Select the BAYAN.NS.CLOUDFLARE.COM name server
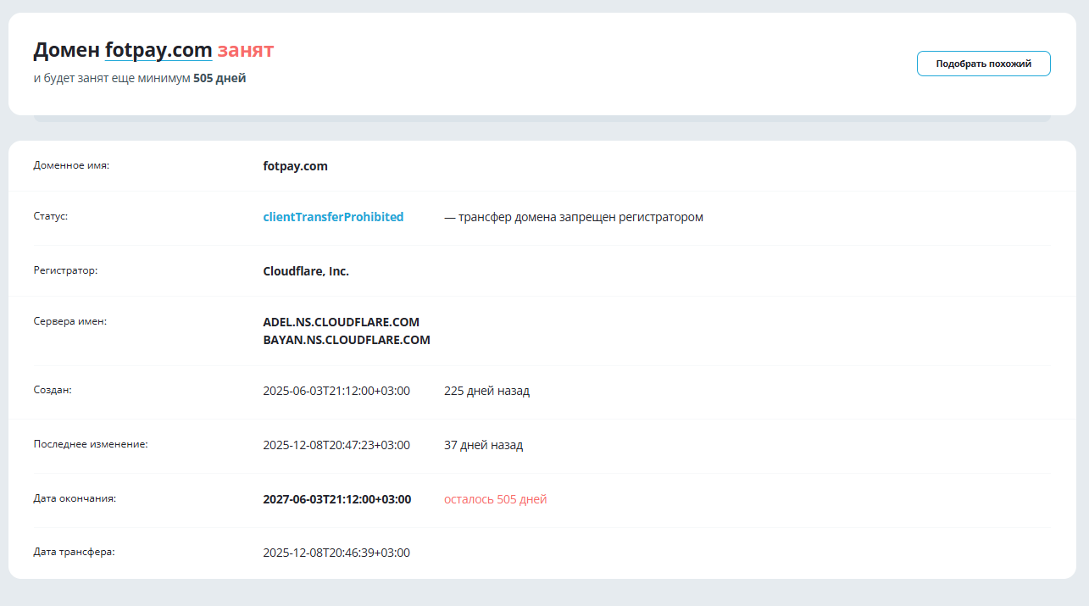 pyautogui.click(x=347, y=340)
